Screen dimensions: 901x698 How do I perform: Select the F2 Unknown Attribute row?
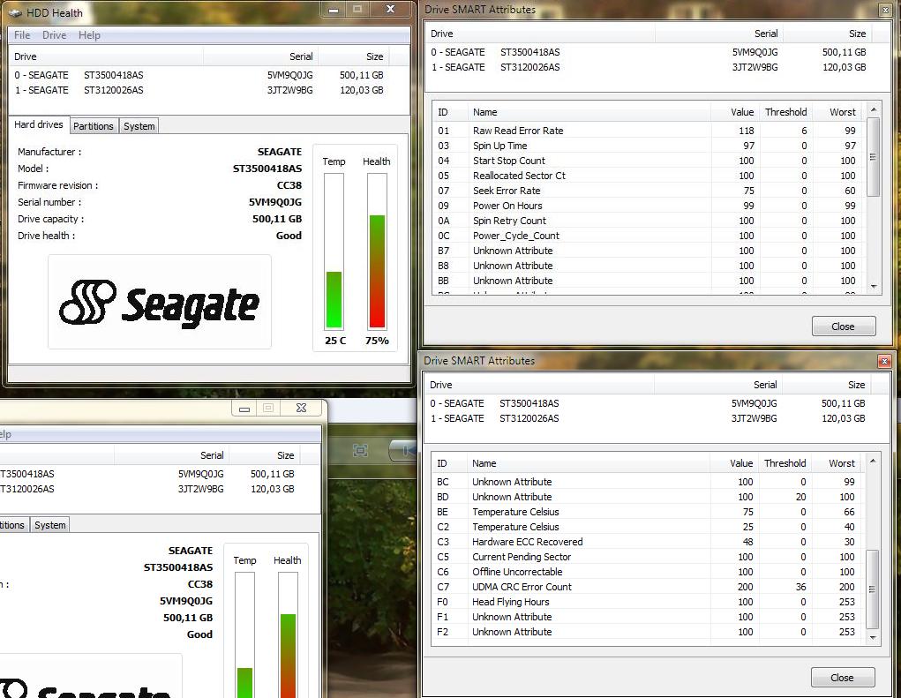click(x=648, y=632)
